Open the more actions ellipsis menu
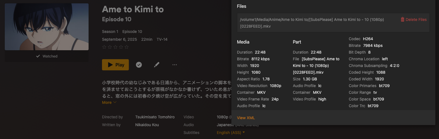The width and height of the screenshot is (439, 139). 175,65
